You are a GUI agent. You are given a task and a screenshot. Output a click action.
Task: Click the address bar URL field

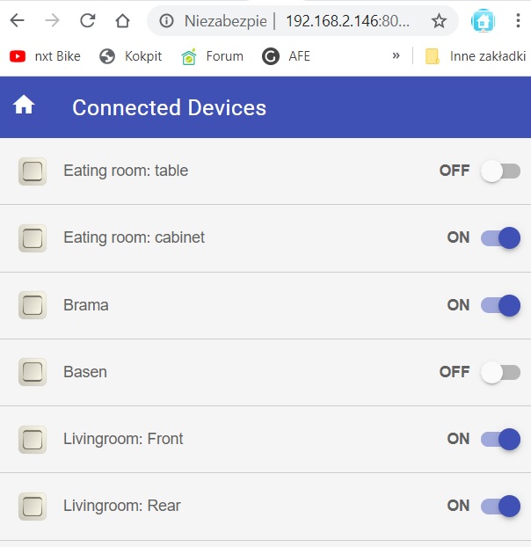coord(347,21)
